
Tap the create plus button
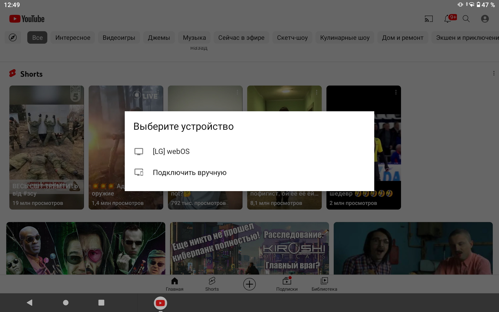[249, 284]
